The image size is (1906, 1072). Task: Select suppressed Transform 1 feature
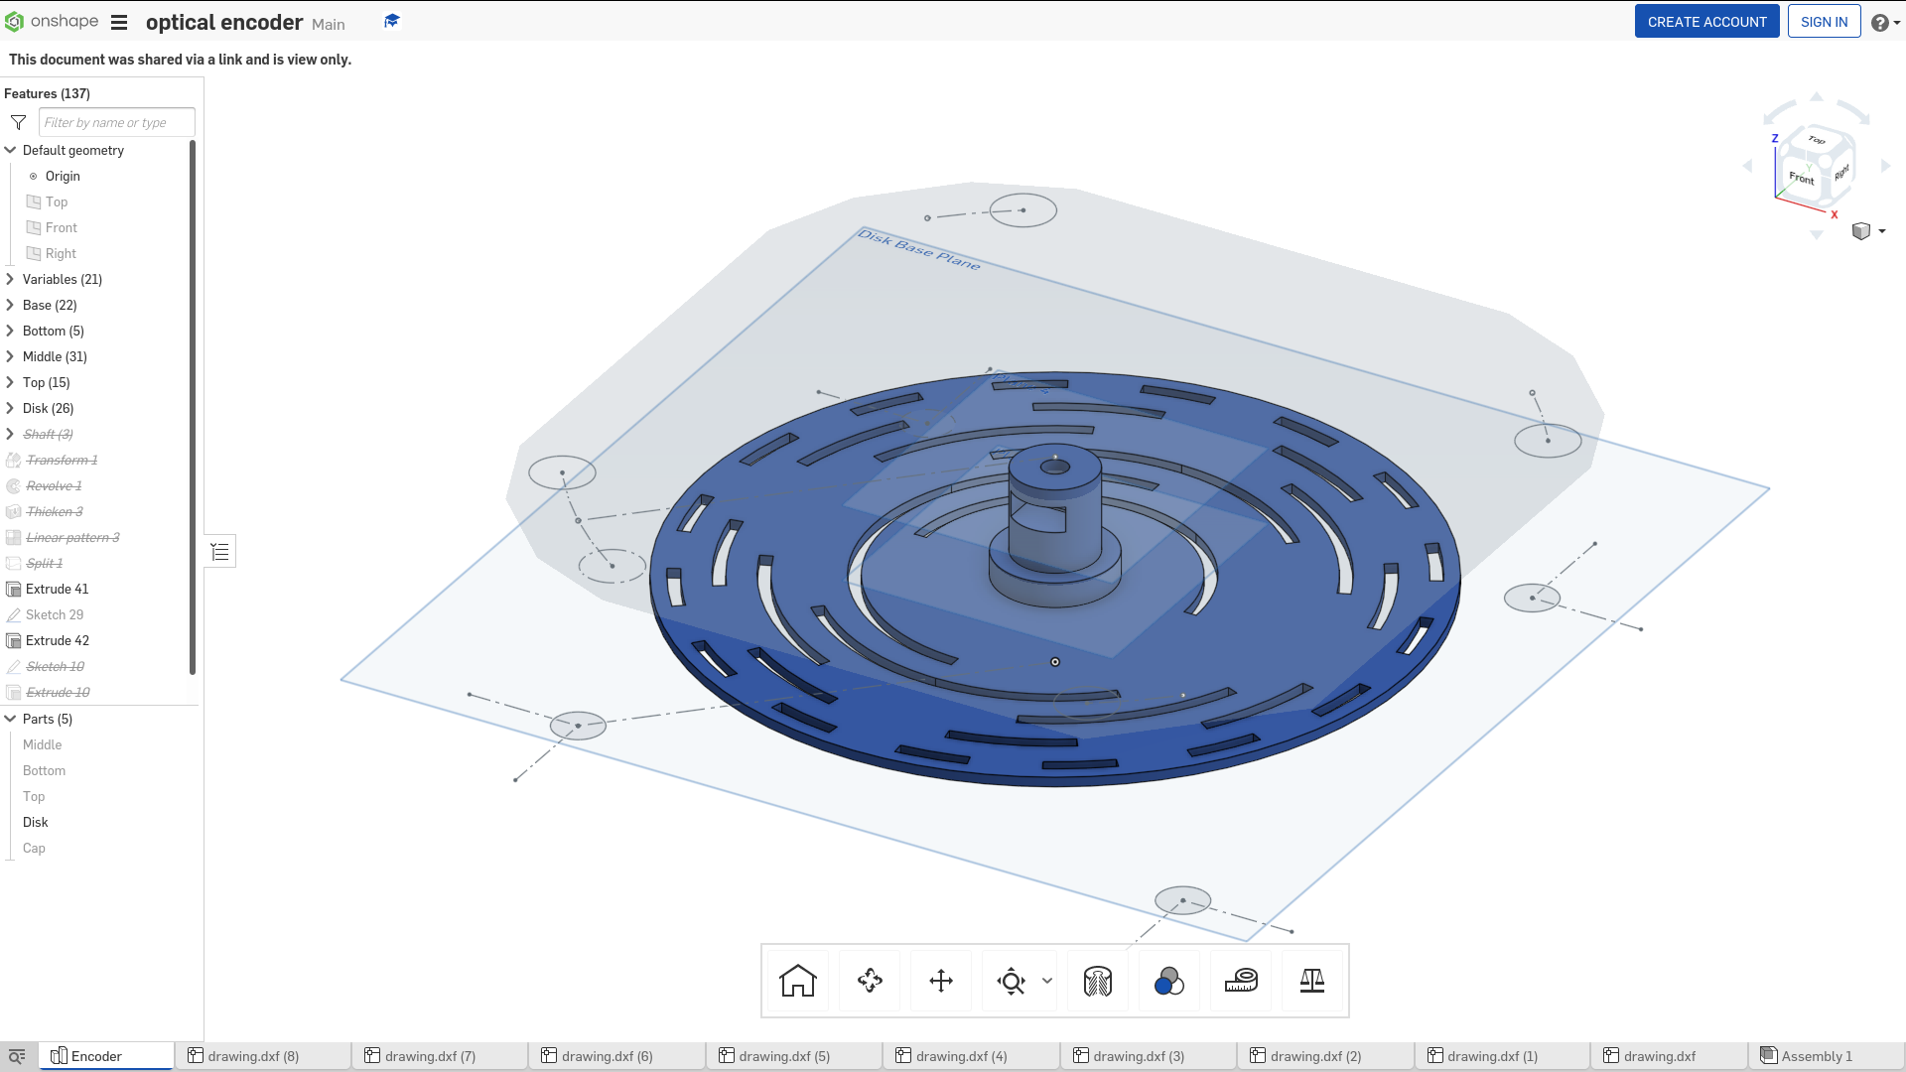tap(62, 460)
